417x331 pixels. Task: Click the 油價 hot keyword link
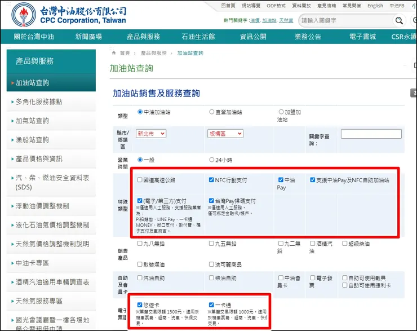click(255, 20)
